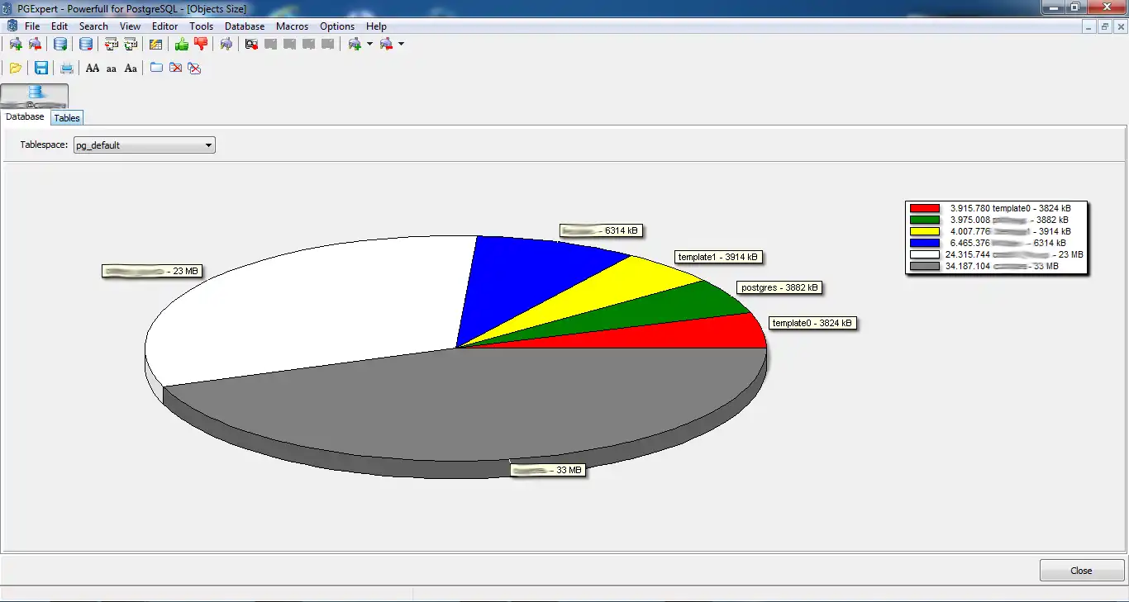The image size is (1129, 602).
Task: Click the Aa capitalize icon
Action: (x=131, y=68)
